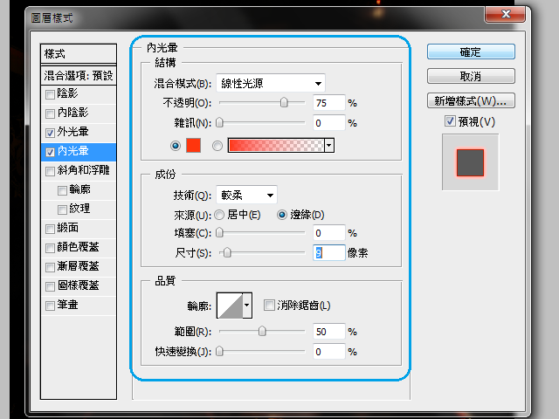
Task: Enable the 漸層覆蓋 checkbox
Action: (50, 267)
